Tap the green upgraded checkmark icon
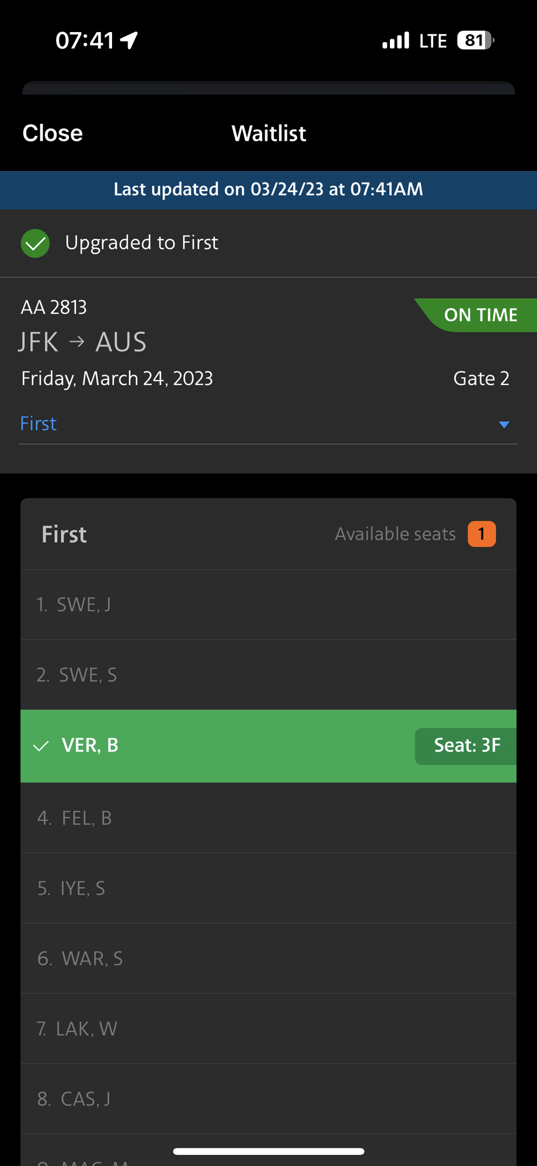The height and width of the screenshot is (1166, 537). point(35,243)
